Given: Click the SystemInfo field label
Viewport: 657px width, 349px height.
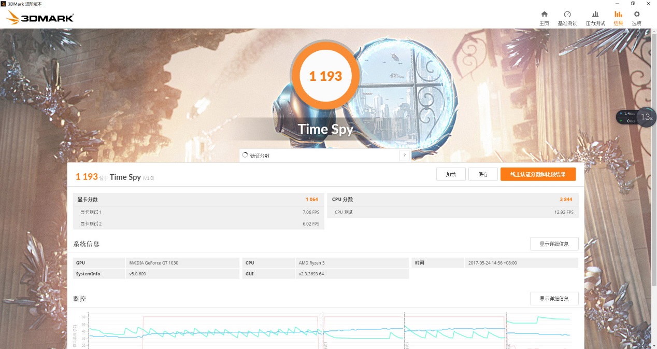Looking at the screenshot, I should 88,274.
